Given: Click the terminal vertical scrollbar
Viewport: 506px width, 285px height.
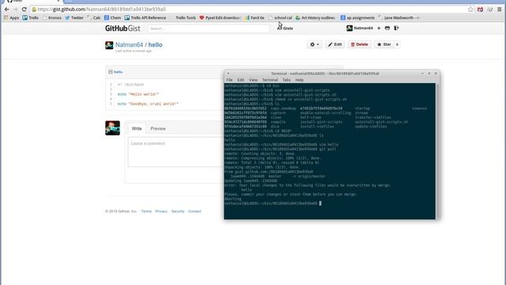Looking at the screenshot, I should 437,151.
